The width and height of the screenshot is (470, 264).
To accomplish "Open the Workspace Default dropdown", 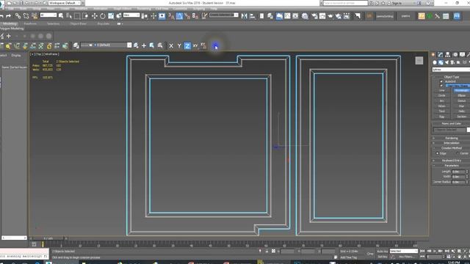I will pyautogui.click(x=65, y=3).
